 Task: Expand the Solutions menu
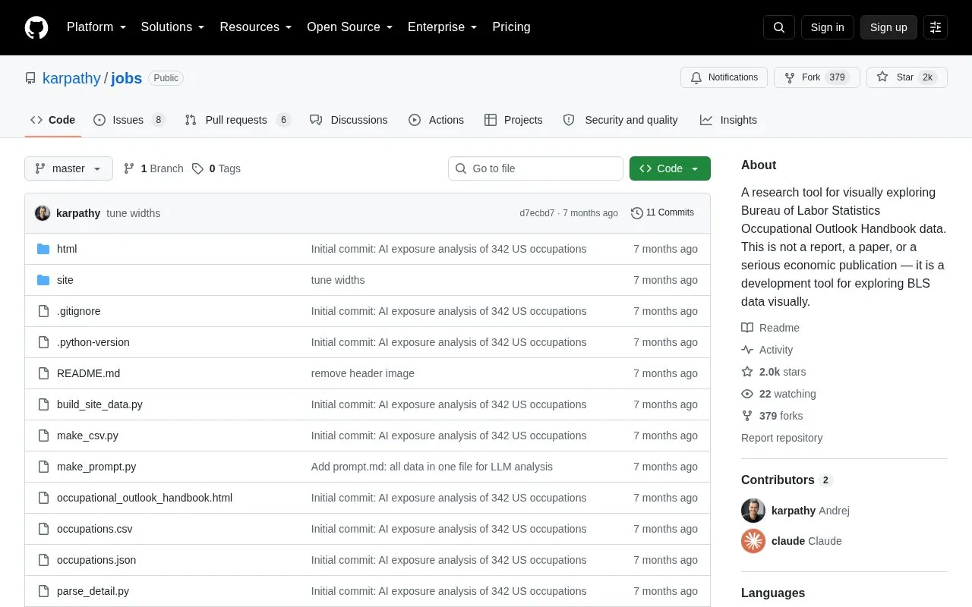172,27
